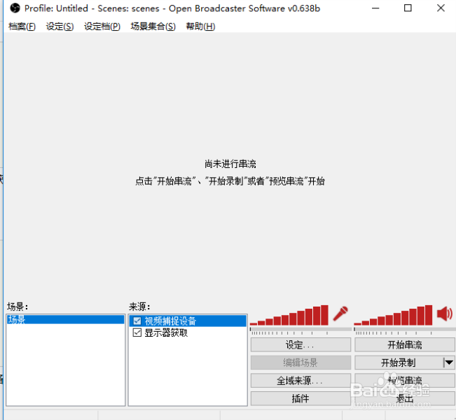Click the 预览串流 preview button
The width and height of the screenshot is (456, 420).
coord(405,381)
